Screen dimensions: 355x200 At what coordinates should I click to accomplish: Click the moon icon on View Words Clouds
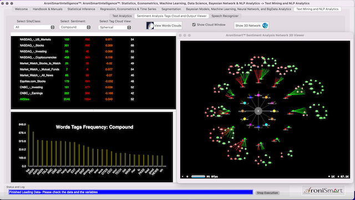point(150,26)
